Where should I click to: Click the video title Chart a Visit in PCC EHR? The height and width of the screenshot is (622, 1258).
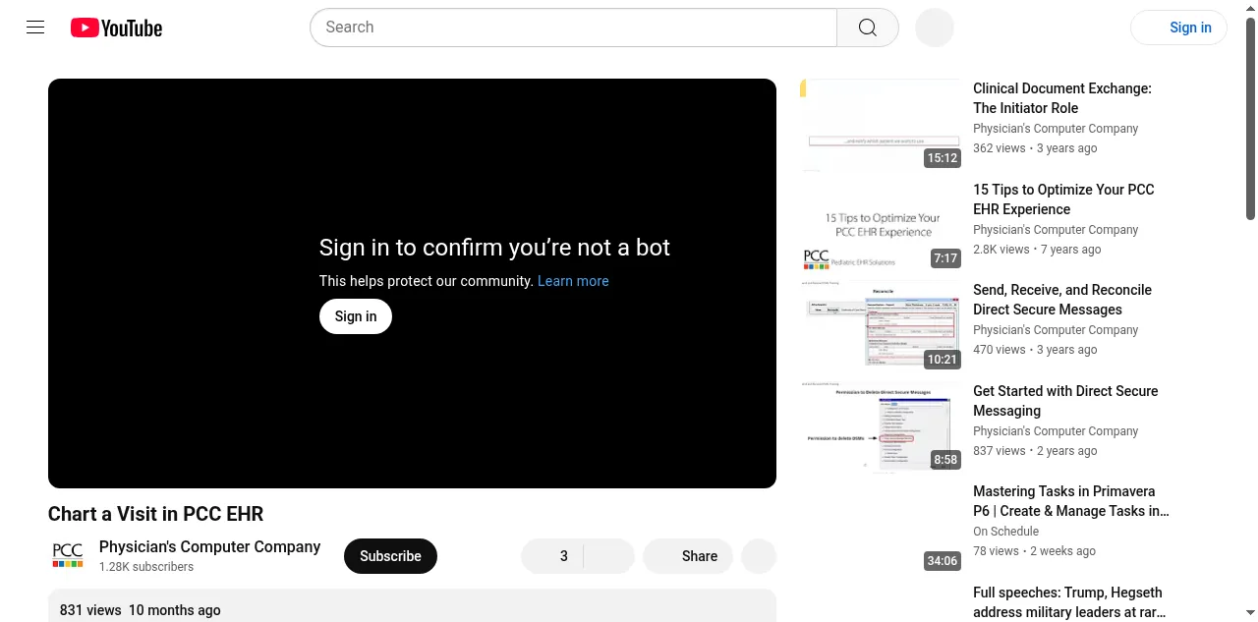156,514
